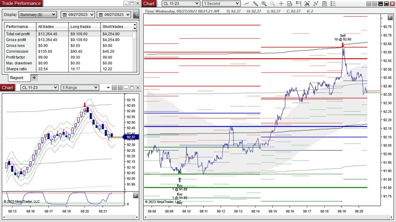Click the green Buy arrow marker at 91.89
396x222 pixels.
180,180
